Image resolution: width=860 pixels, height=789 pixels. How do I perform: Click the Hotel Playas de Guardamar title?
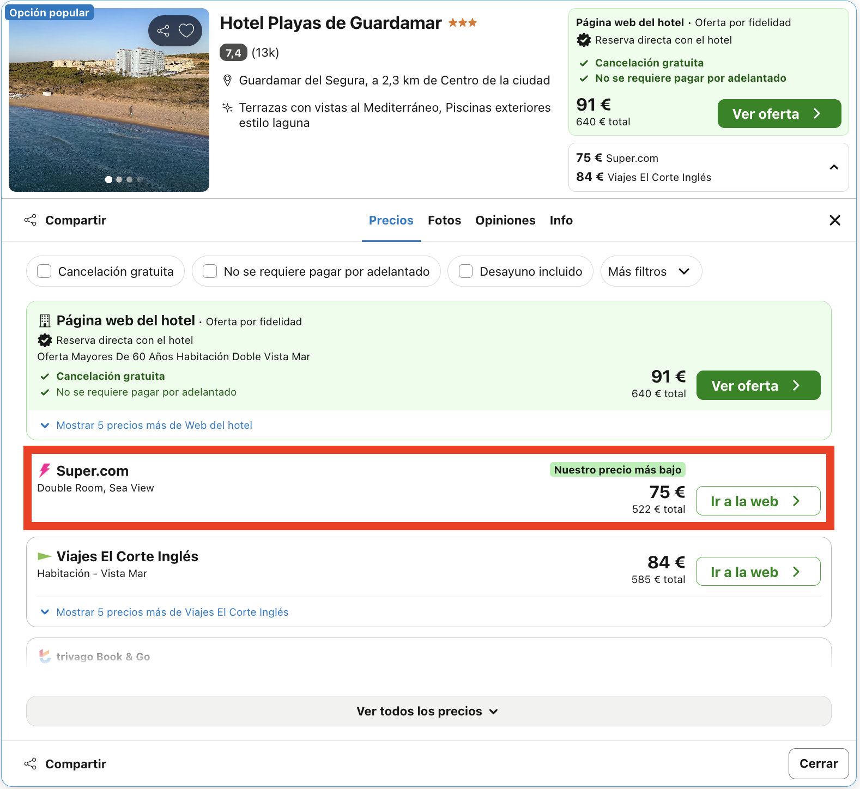pos(331,23)
